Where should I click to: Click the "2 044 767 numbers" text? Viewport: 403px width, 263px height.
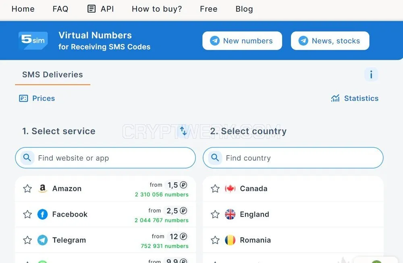click(x=162, y=220)
